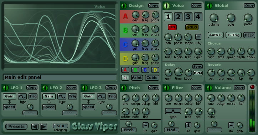Select LFO 3 sine wave type icon
The width and height of the screenshot is (258, 135).
click(101, 96)
